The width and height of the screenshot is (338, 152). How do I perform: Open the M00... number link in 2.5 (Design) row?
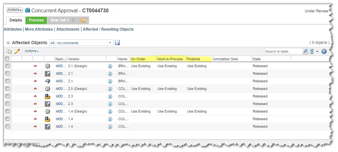(x=61, y=89)
